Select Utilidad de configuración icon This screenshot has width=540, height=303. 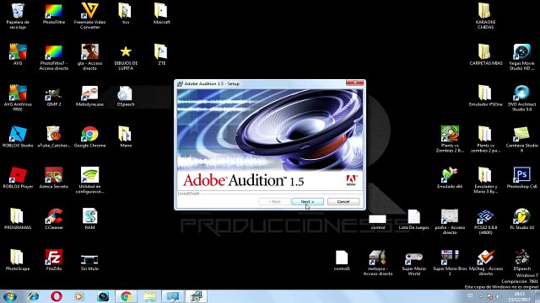click(x=90, y=180)
